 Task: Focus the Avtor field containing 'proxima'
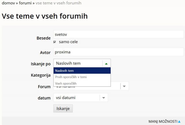point(119,52)
